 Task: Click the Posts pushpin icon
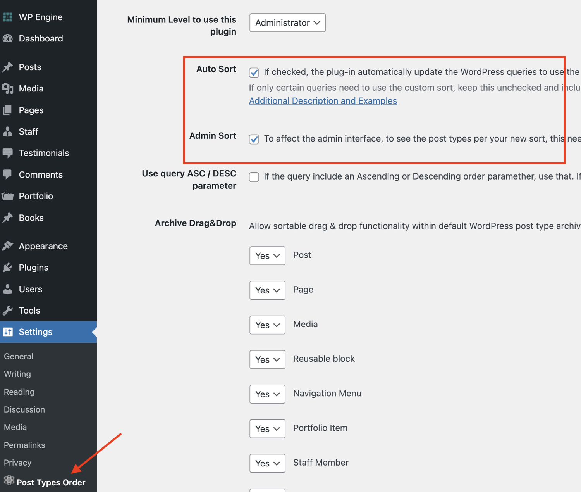pos(8,67)
